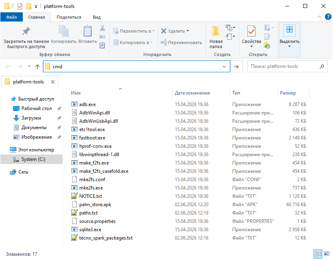The height and width of the screenshot is (259, 333).
Task: Collapse the ribbon with the chevron
Action: 319,17
